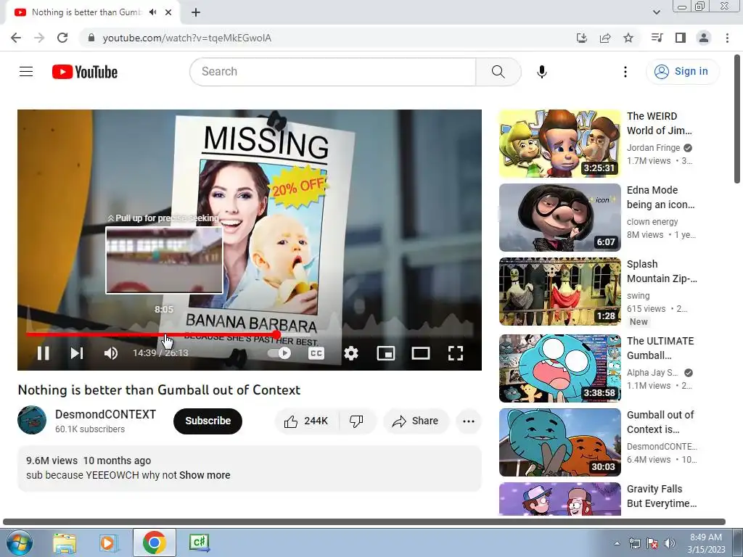Screen dimensions: 743x557
Task: Open DesmondCONTEXT channel name link
Action: pos(106,414)
